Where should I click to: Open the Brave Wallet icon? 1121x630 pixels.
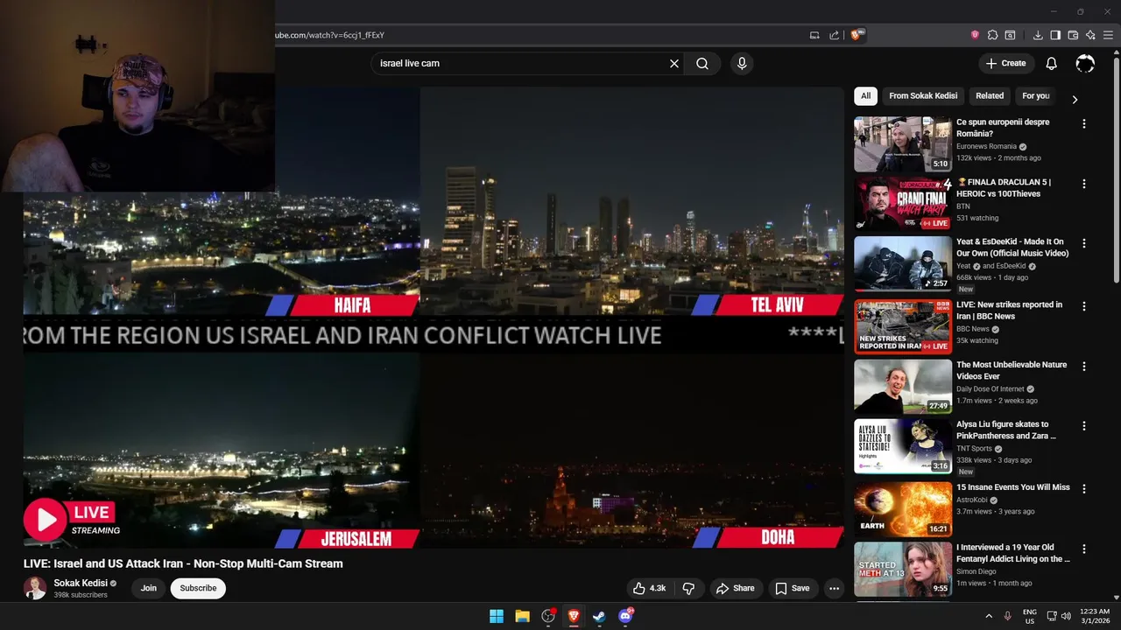pyautogui.click(x=1073, y=35)
